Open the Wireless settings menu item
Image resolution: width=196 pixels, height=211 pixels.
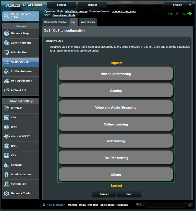click(17, 108)
